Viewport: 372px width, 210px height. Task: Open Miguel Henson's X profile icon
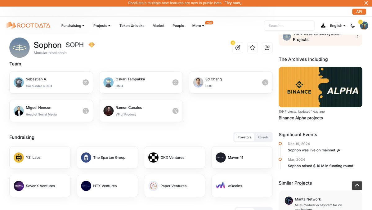[86, 111]
